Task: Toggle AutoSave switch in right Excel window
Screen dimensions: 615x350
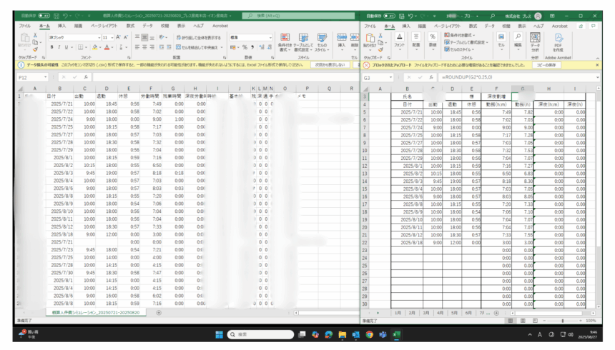Action: pyautogui.click(x=390, y=14)
